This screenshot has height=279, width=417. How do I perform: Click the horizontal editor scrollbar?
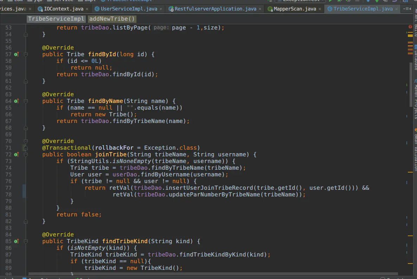(x=213, y=274)
